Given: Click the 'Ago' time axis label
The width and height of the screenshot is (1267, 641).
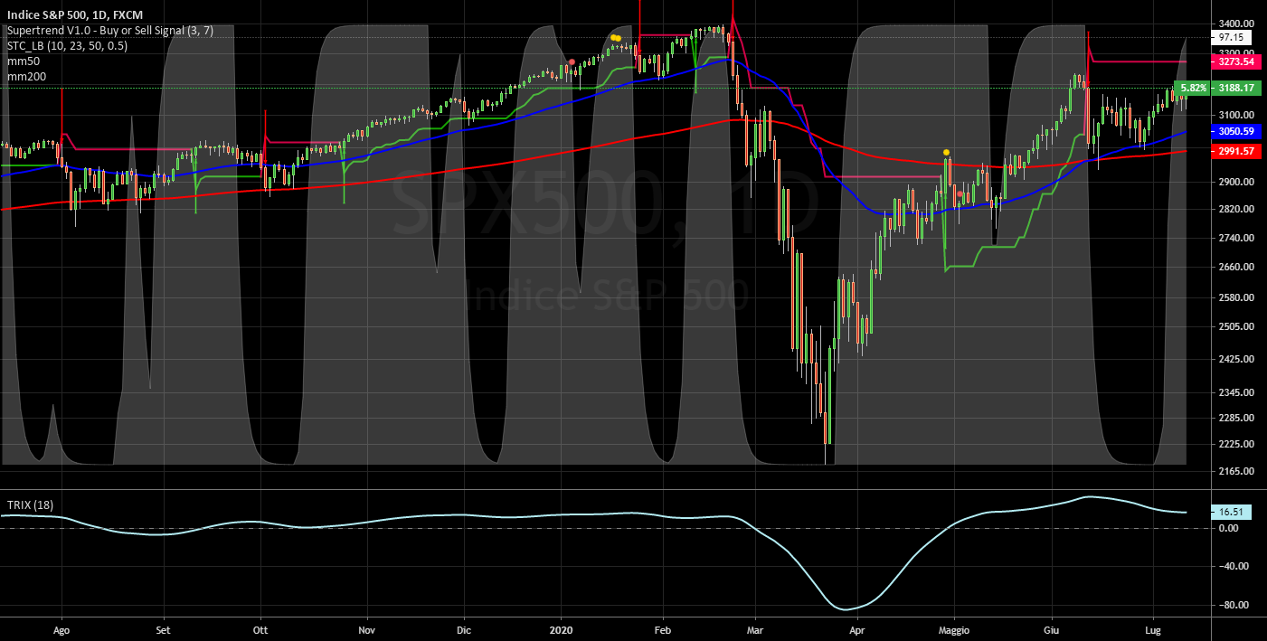Looking at the screenshot, I should coord(61,629).
